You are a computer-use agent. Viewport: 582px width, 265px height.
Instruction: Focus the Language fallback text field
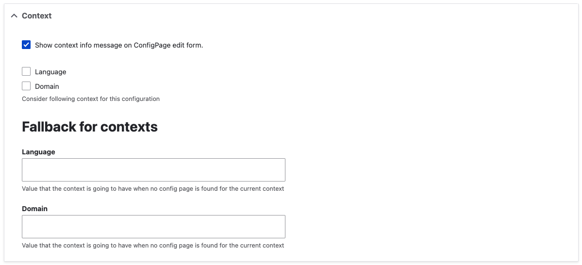click(154, 169)
